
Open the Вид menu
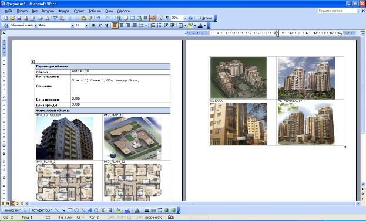point(35,11)
